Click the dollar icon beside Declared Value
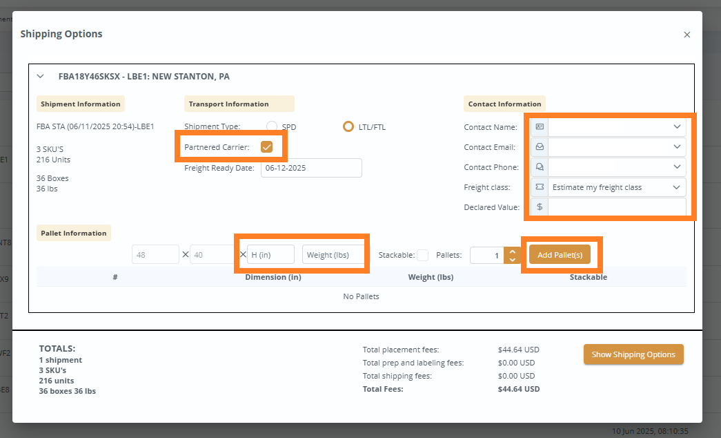Image resolution: width=721 pixels, height=438 pixels. click(539, 207)
